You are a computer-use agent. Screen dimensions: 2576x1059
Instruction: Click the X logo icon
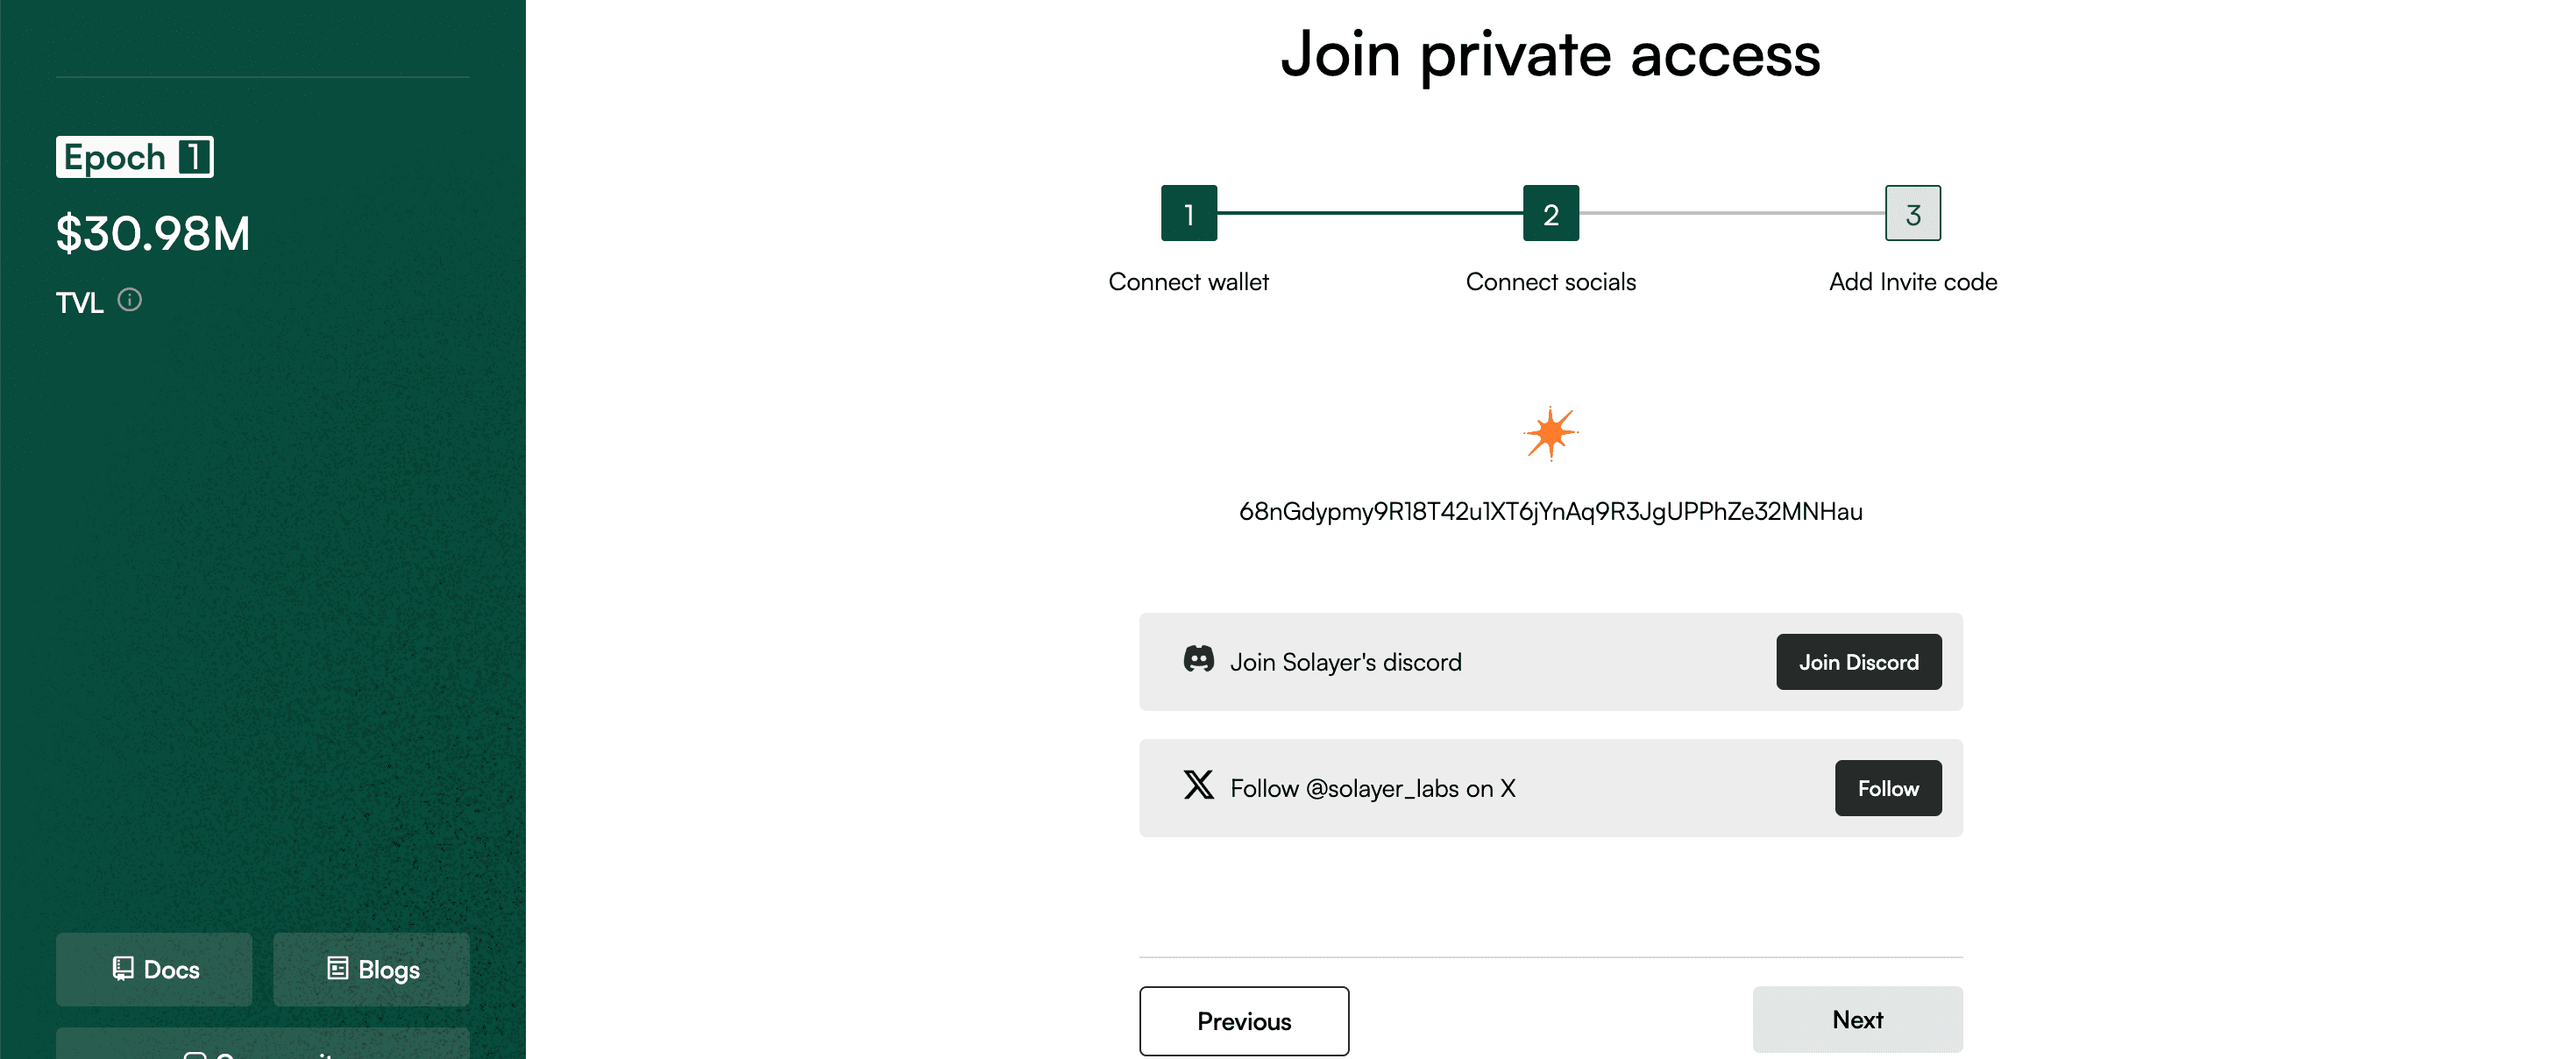(x=1198, y=786)
